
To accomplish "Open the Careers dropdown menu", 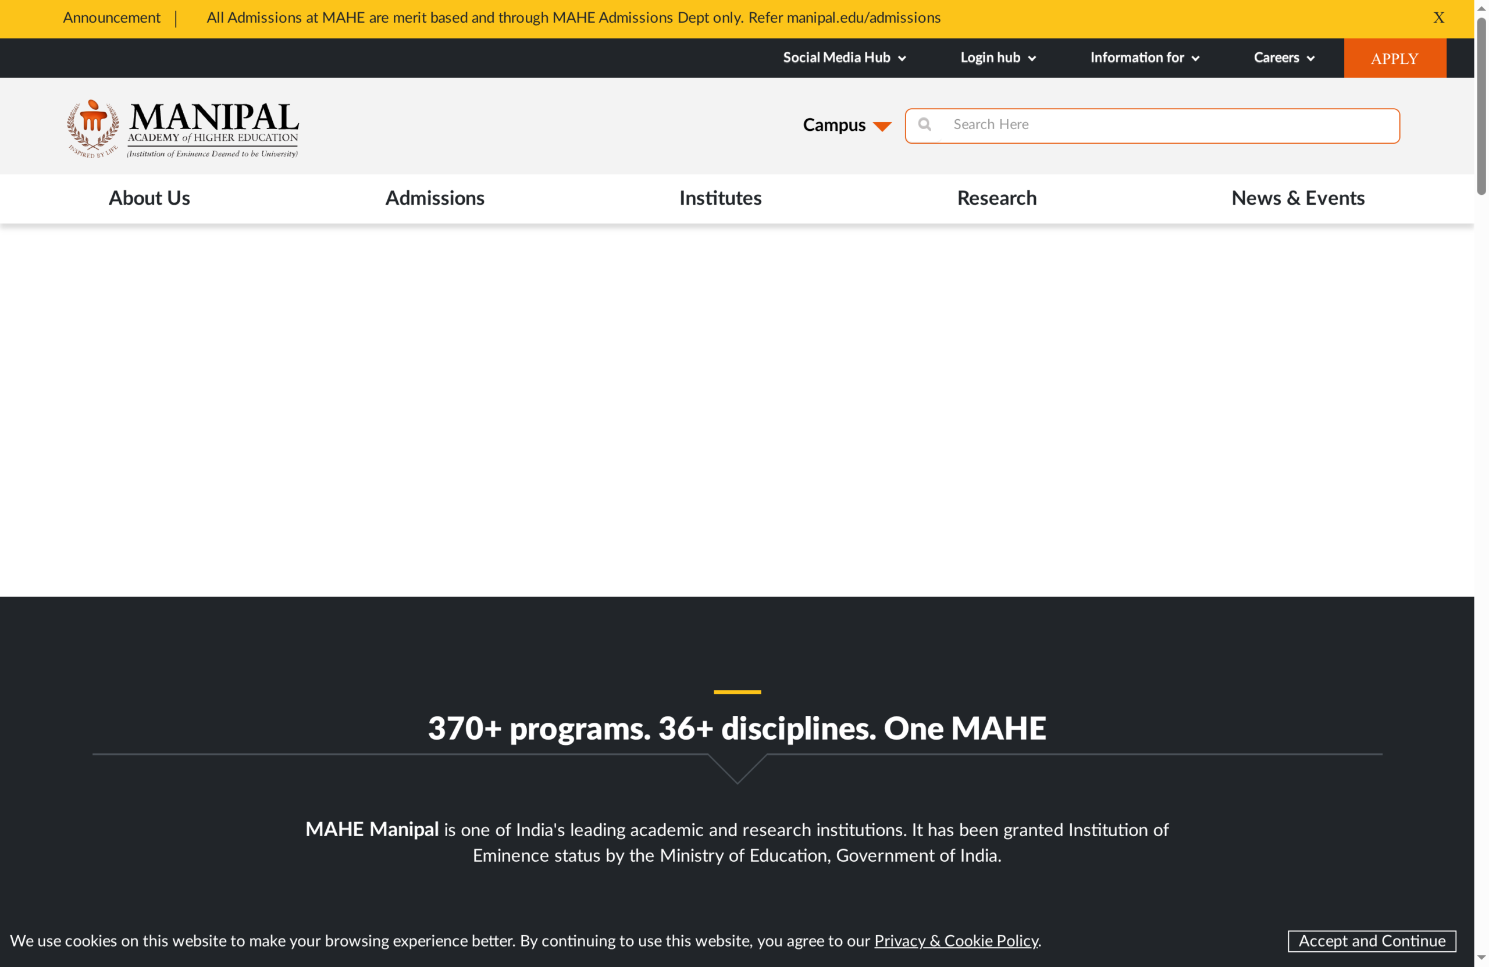I will [1284, 58].
